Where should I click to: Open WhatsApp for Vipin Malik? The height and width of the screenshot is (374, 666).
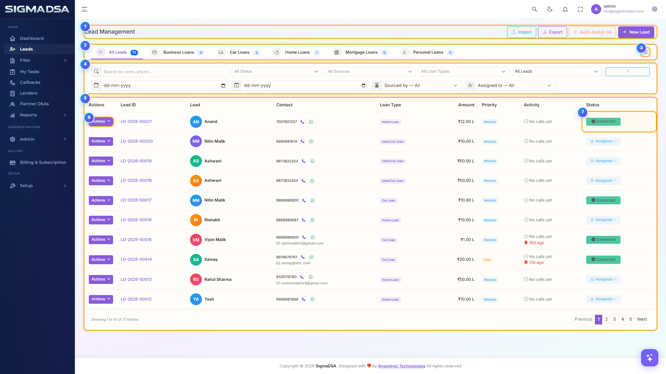(313, 238)
